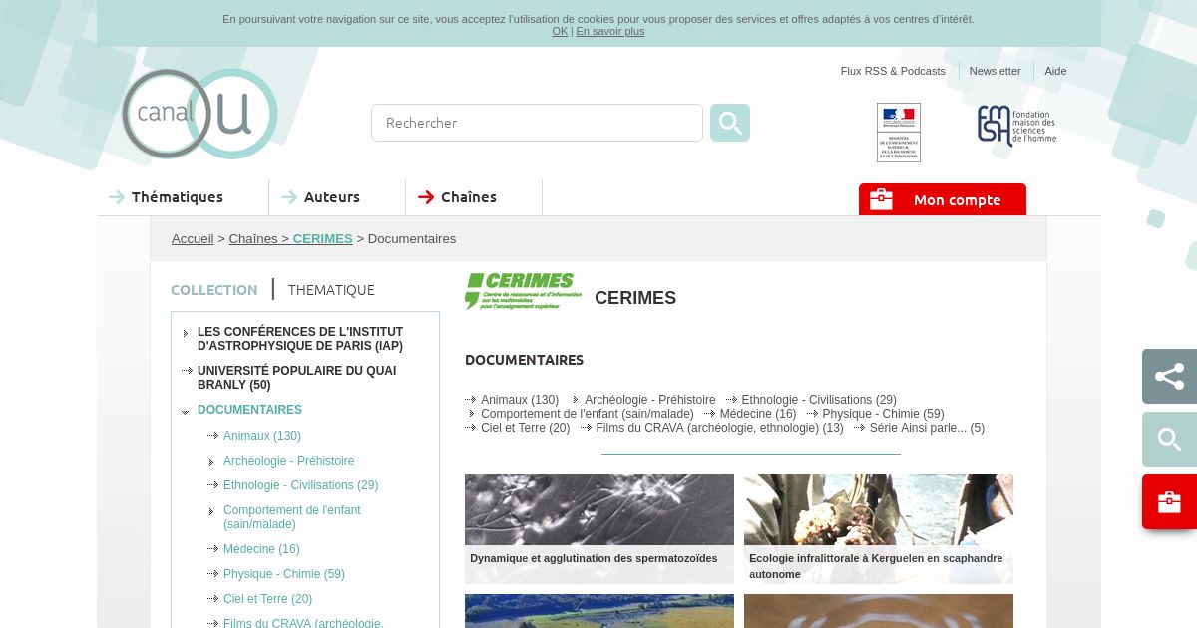Image resolution: width=1197 pixels, height=628 pixels.
Task: Open Archéologie - Préhistoire in main category list
Action: tap(650, 400)
